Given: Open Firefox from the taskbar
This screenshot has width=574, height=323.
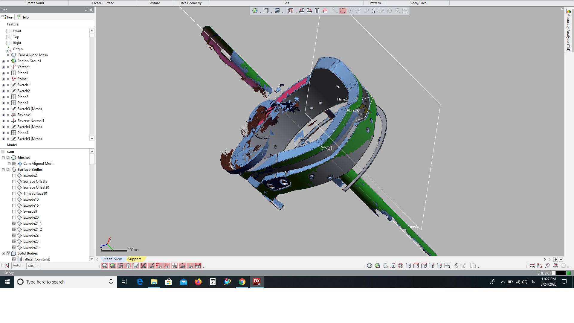Looking at the screenshot, I should 198,282.
